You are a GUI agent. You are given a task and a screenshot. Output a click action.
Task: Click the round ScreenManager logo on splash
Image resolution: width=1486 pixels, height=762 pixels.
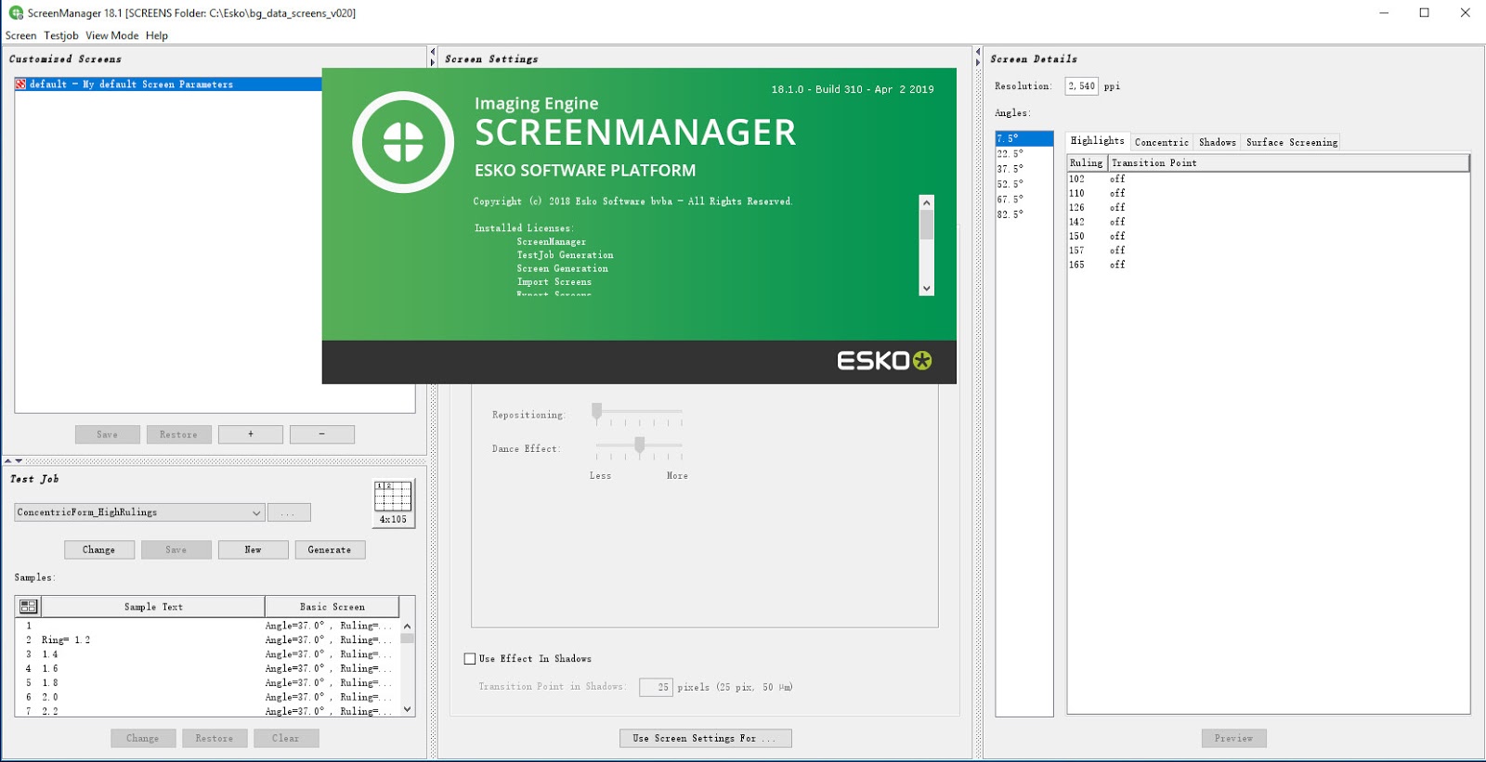403,142
